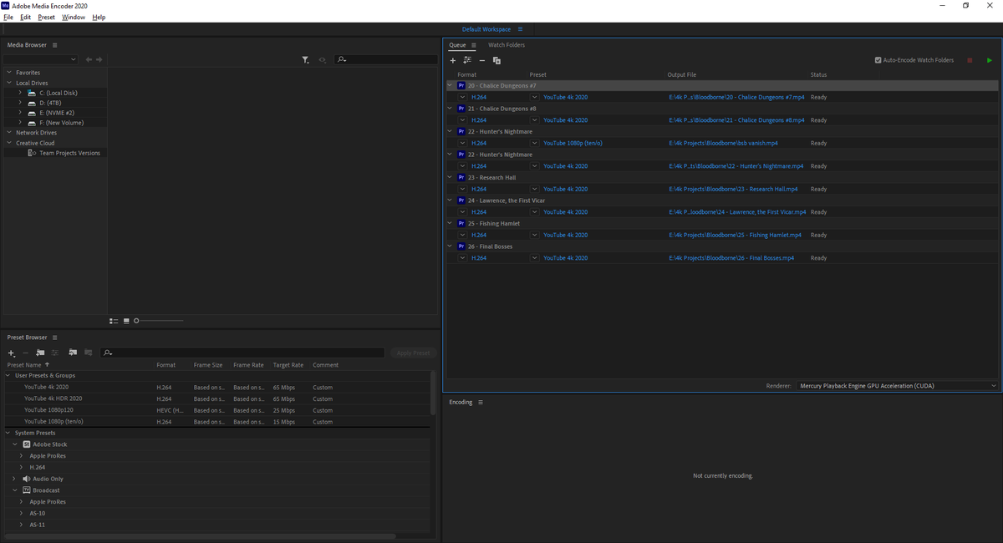Toggle Auto-Encode Watch Folders checkbox

(x=878, y=60)
